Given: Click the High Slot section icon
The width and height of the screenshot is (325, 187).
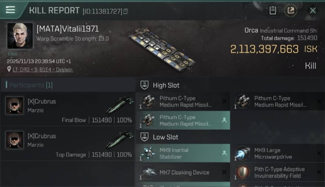Looking at the screenshot, I should [144, 85].
